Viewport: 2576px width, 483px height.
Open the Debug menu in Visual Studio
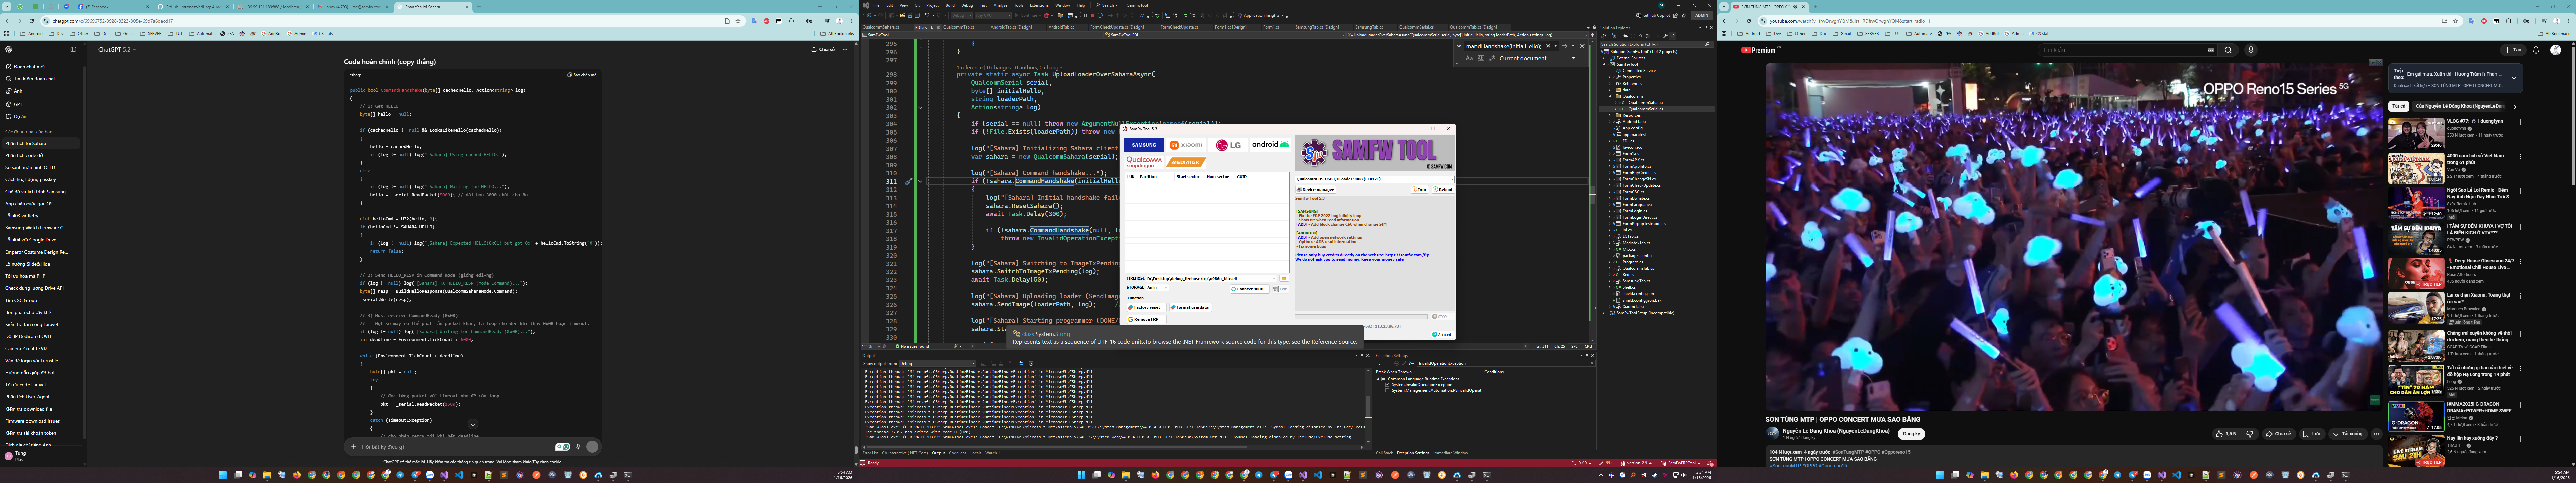coord(967,5)
